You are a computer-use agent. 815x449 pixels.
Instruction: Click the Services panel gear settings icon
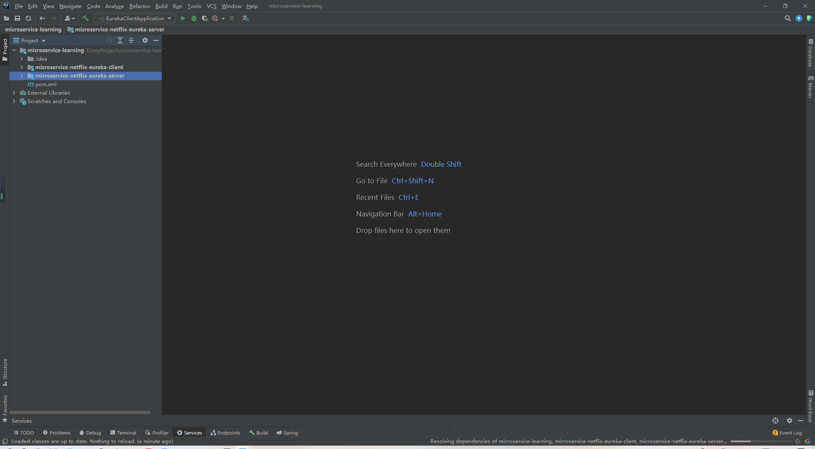(790, 421)
